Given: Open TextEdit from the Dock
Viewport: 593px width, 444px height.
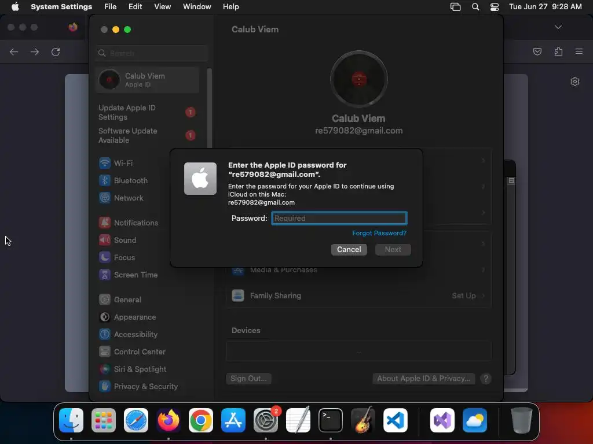Looking at the screenshot, I should tap(298, 420).
